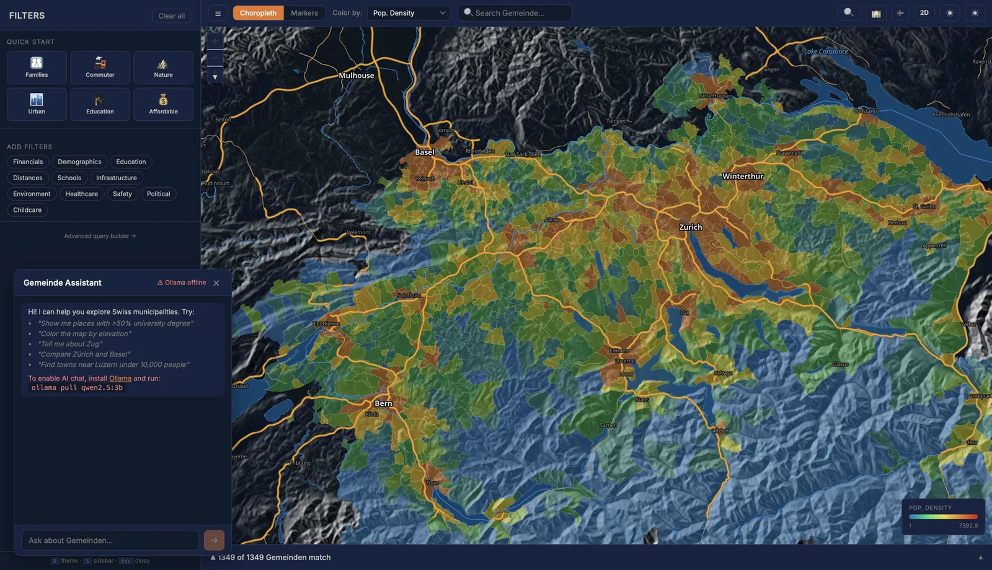Click the airplane fly-through icon

pyautogui.click(x=900, y=13)
